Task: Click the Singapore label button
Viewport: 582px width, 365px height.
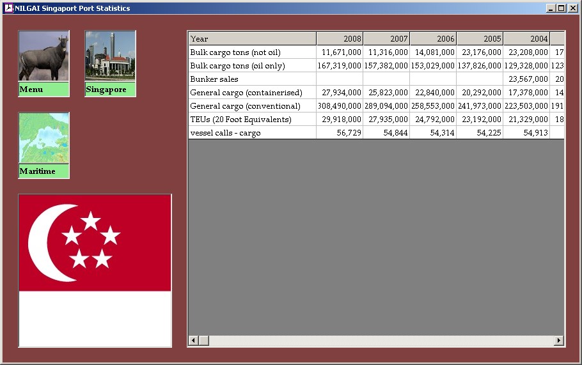Action: 110,89
